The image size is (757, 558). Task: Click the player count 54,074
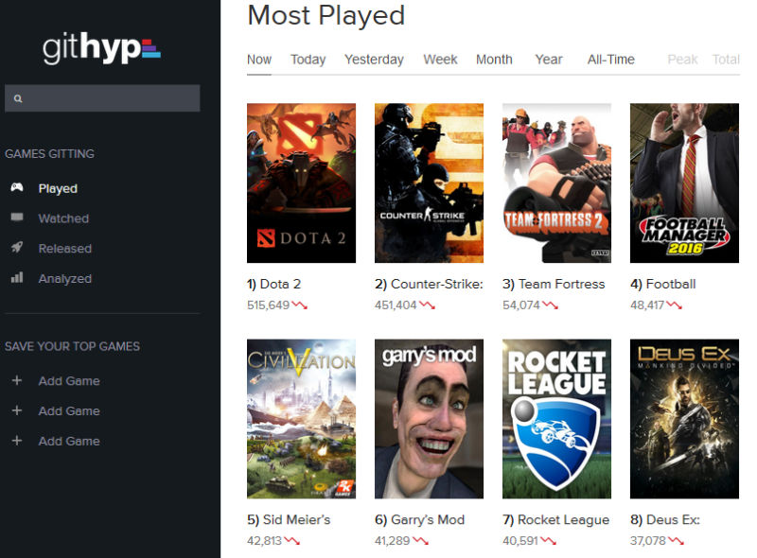click(521, 305)
